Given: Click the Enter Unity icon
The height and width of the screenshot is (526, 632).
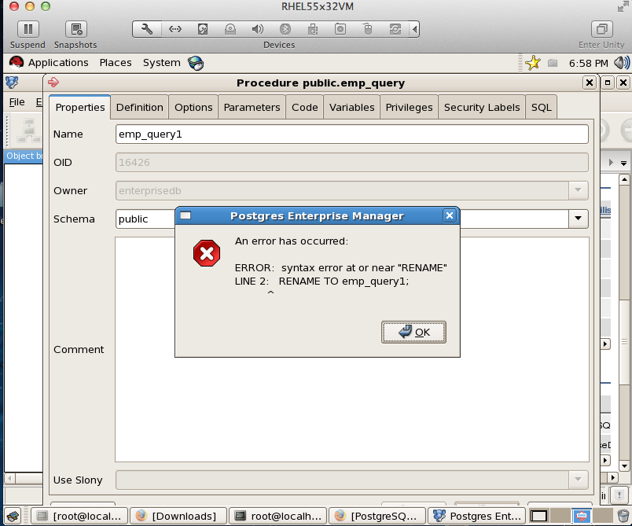Looking at the screenshot, I should tap(601, 29).
